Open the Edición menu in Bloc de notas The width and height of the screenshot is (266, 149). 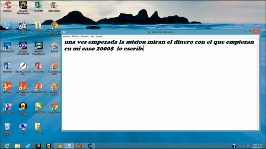(x=76, y=36)
